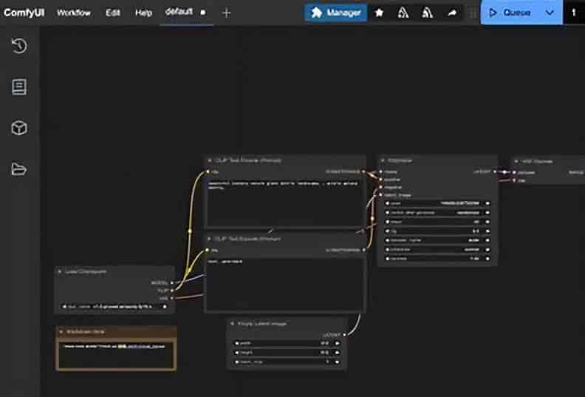Click the Markdown Note text area
The width and height of the screenshot is (585, 397).
pyautogui.click(x=116, y=355)
